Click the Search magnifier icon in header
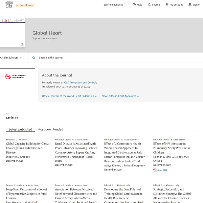The width and height of the screenshot is (203, 203). coord(149,5)
